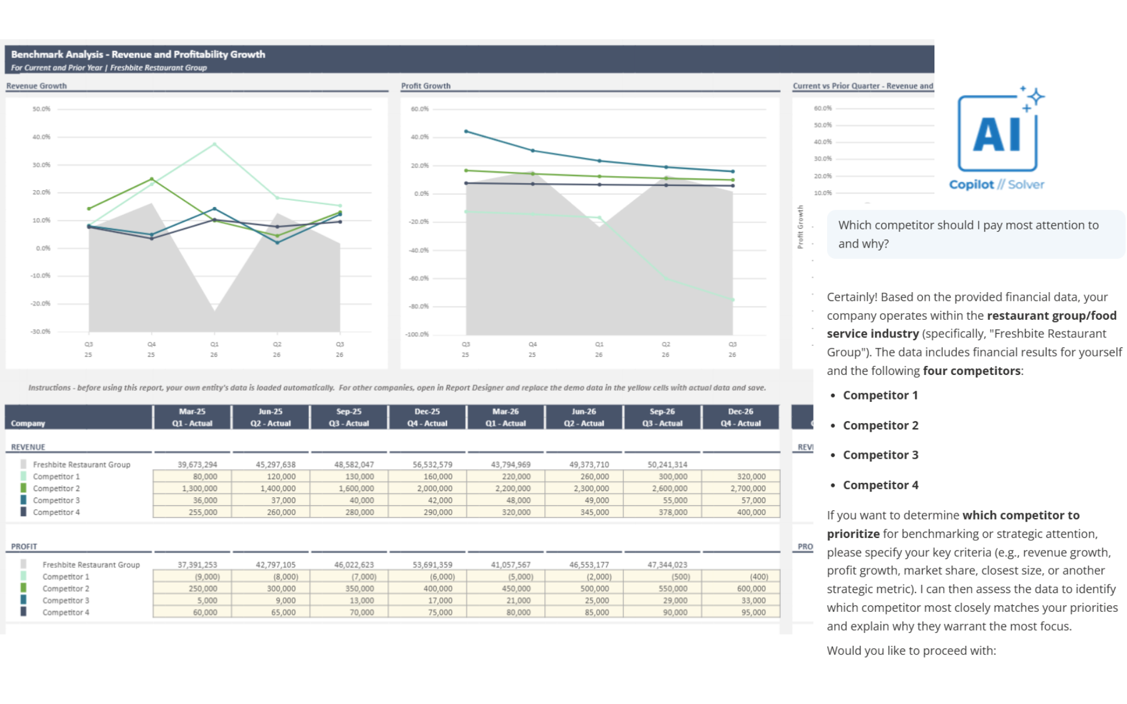The height and width of the screenshot is (704, 1127).
Task: Click Competitor 2 Dec-26 revenue cell 2,700,000
Action: [741, 488]
